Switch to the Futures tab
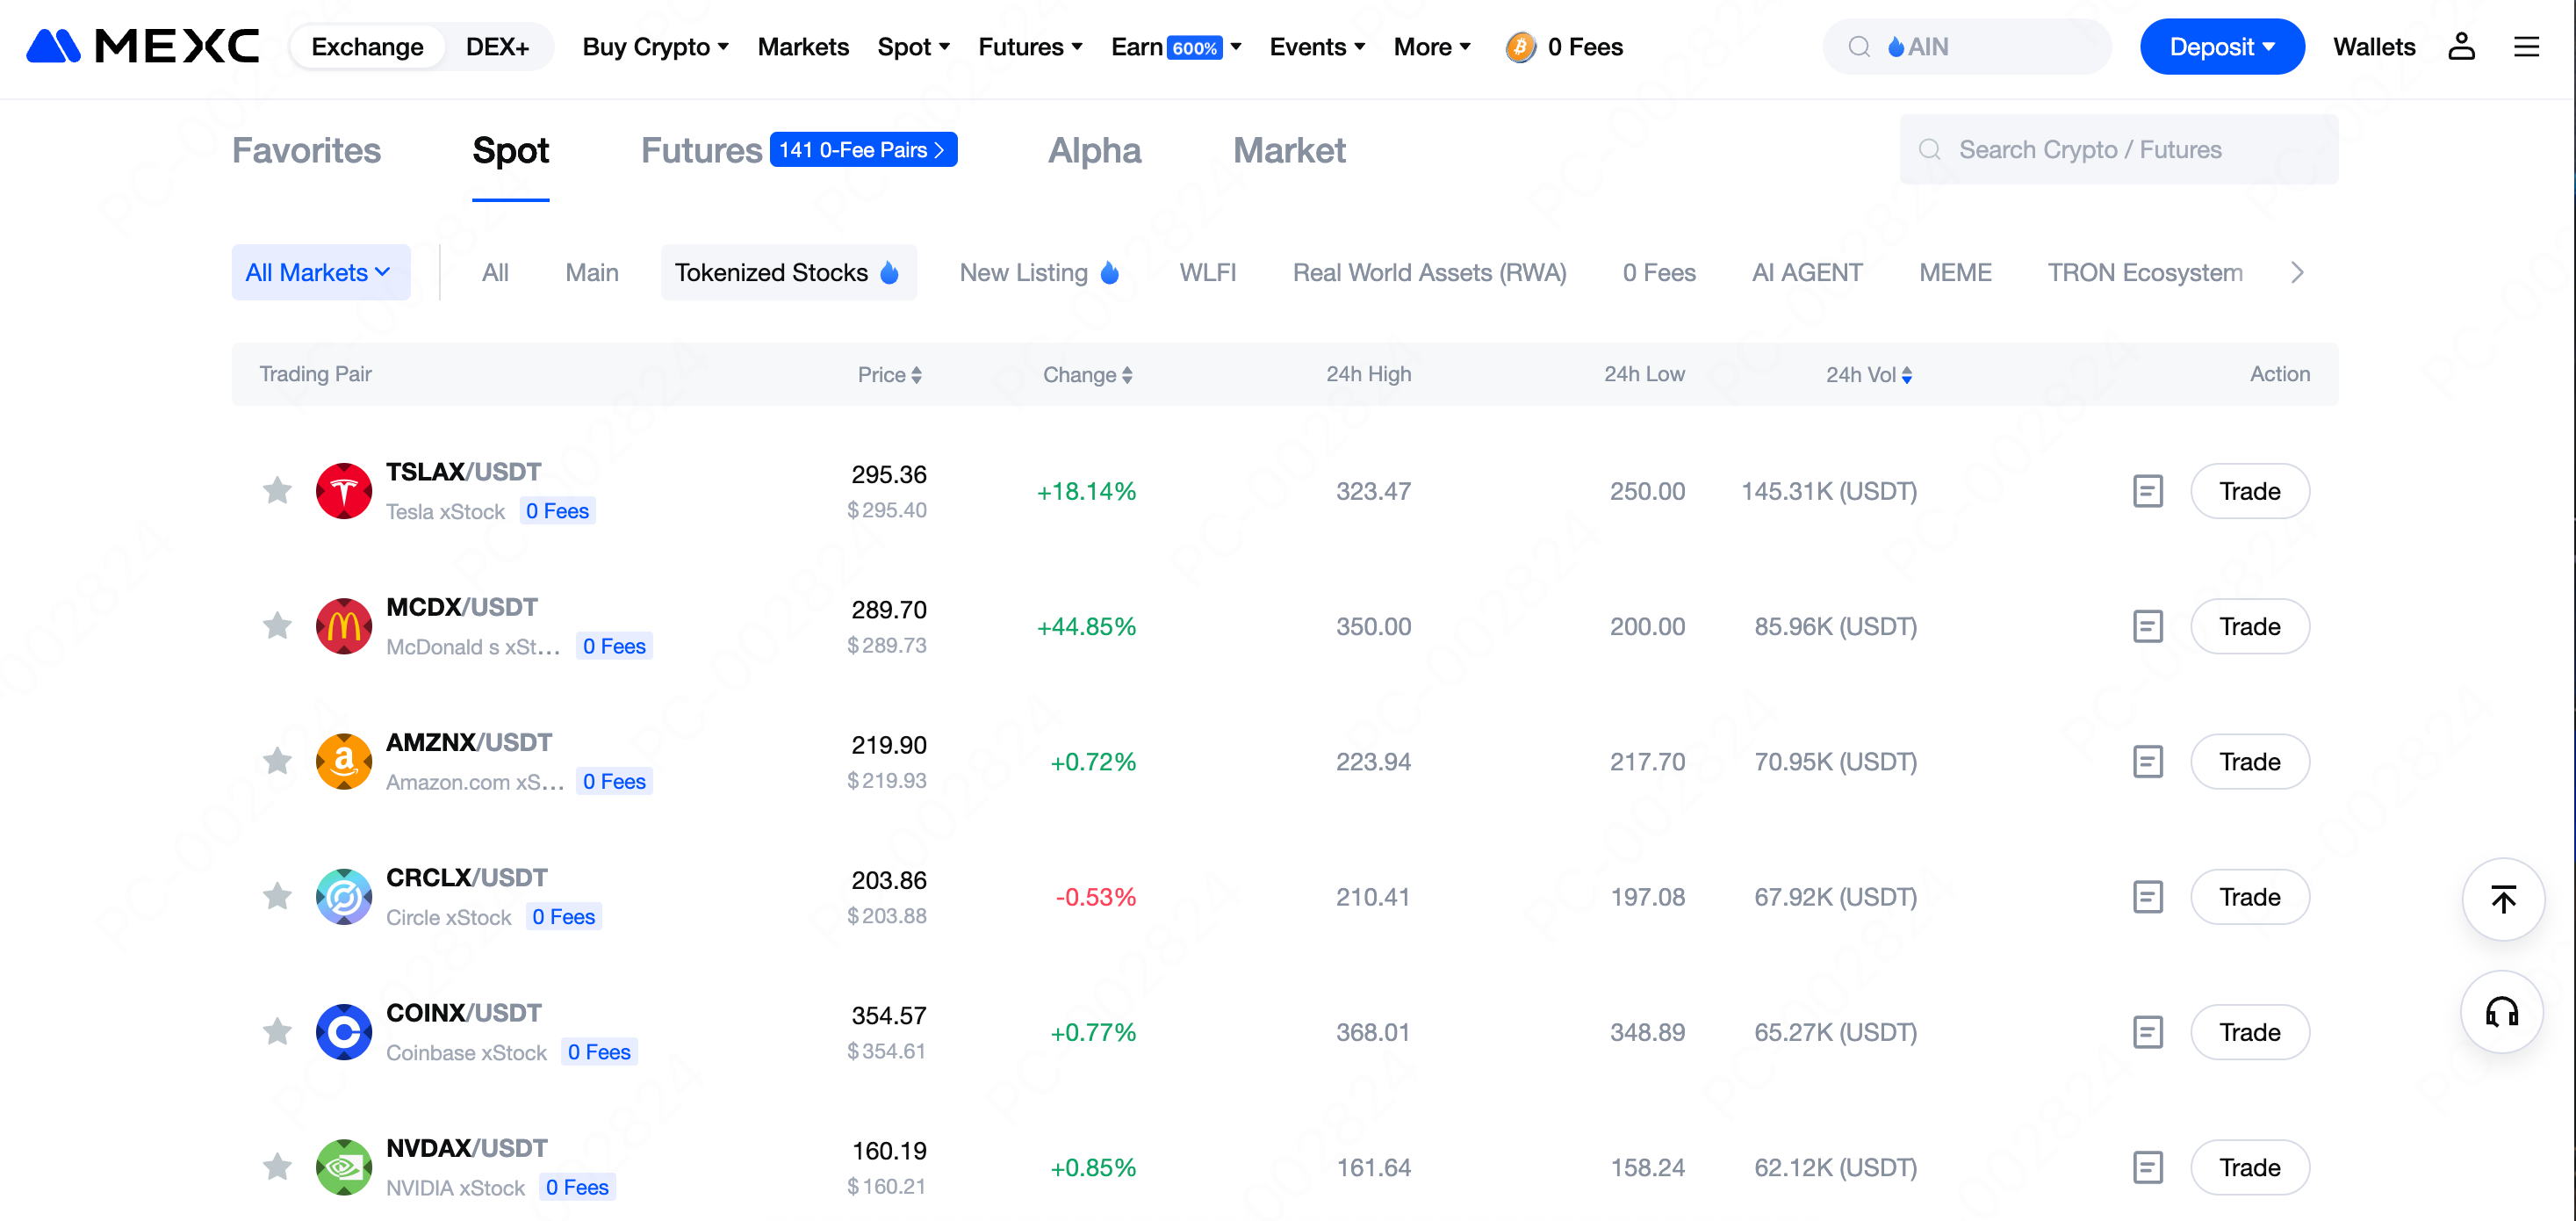 pos(701,151)
